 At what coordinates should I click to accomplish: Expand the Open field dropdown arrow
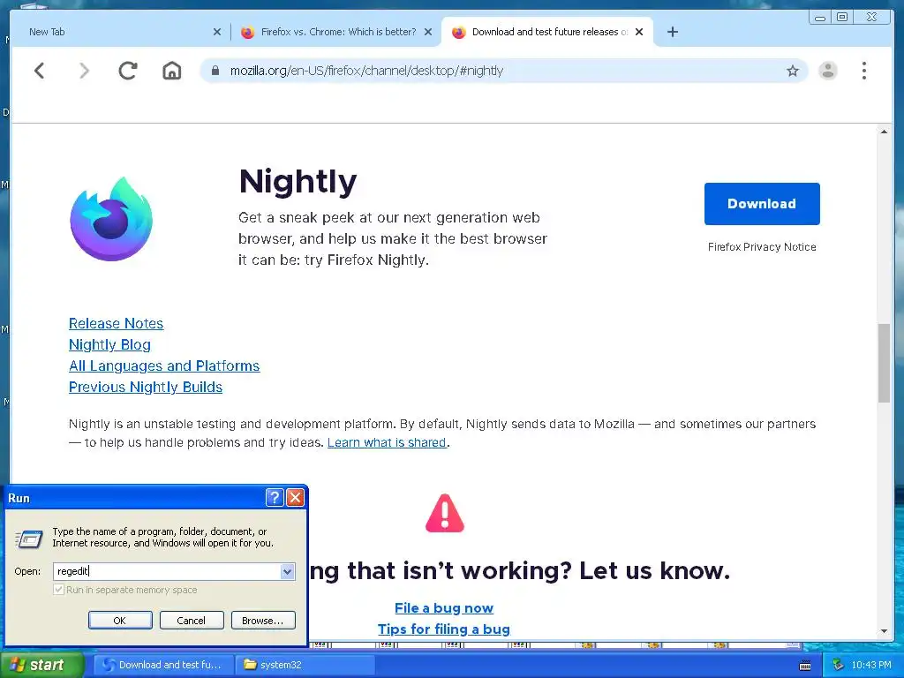pos(287,571)
